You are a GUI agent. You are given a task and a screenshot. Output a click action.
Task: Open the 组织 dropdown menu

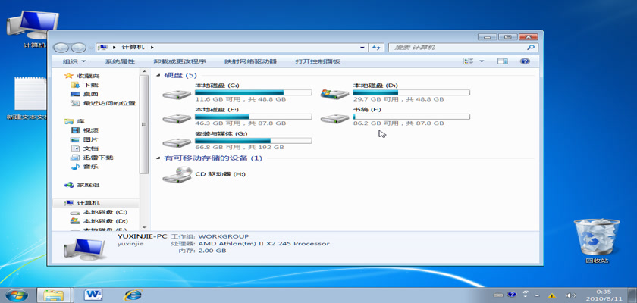click(74, 61)
